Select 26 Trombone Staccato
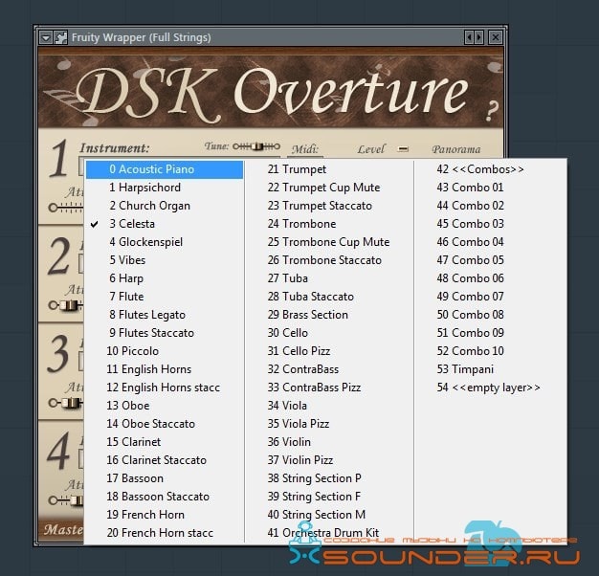The image size is (599, 576). (x=329, y=260)
